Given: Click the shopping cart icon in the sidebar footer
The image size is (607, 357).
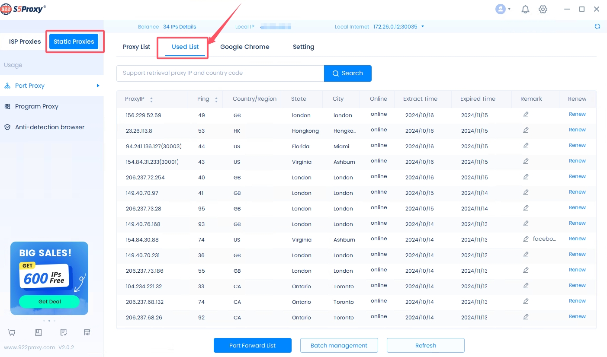Looking at the screenshot, I should click(12, 332).
